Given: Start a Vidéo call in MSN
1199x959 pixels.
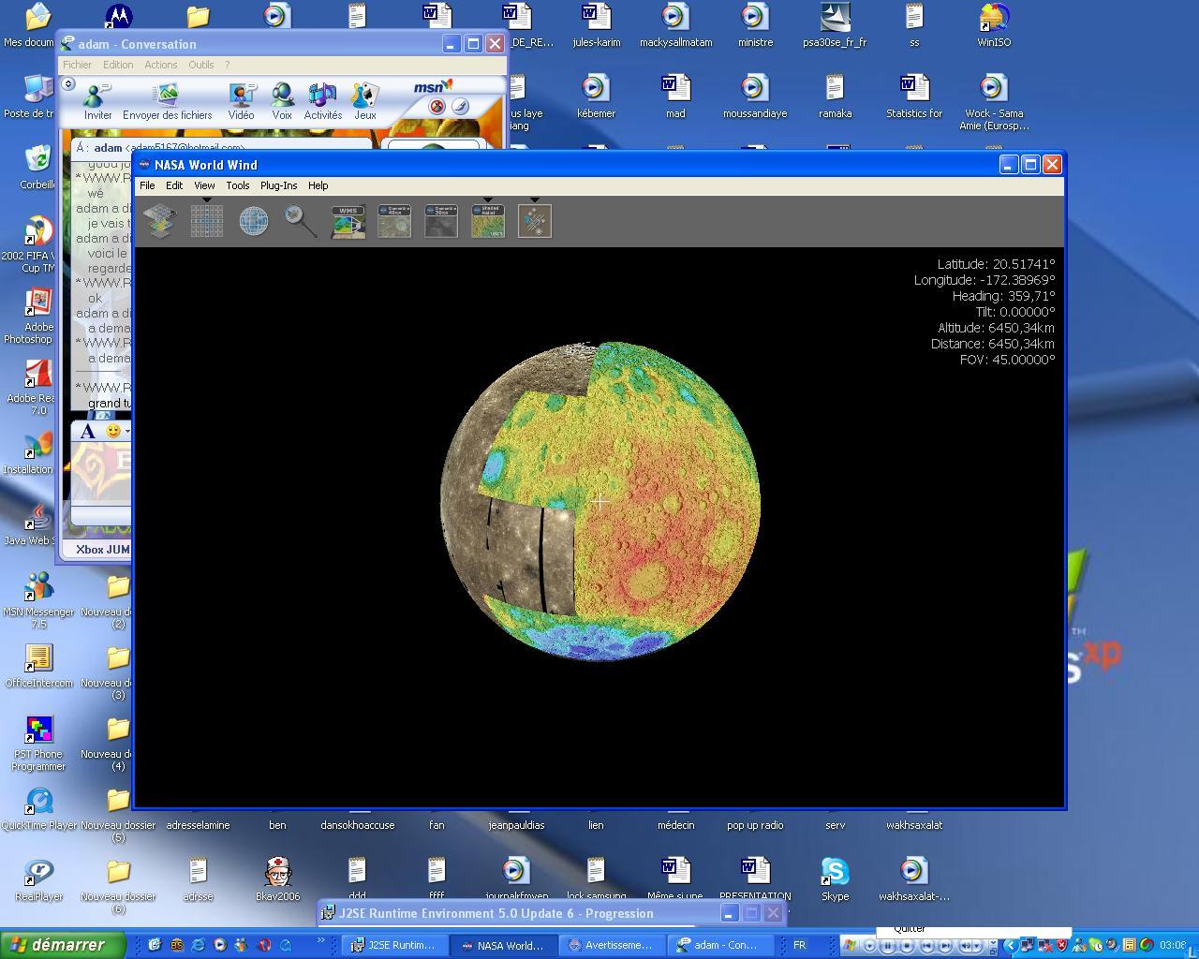Looking at the screenshot, I should 241,101.
